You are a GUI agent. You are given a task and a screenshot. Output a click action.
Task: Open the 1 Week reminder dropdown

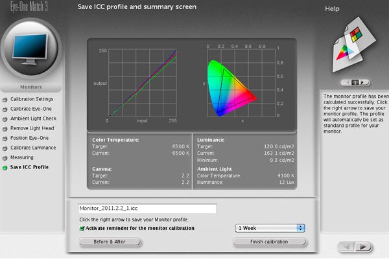pos(270,228)
